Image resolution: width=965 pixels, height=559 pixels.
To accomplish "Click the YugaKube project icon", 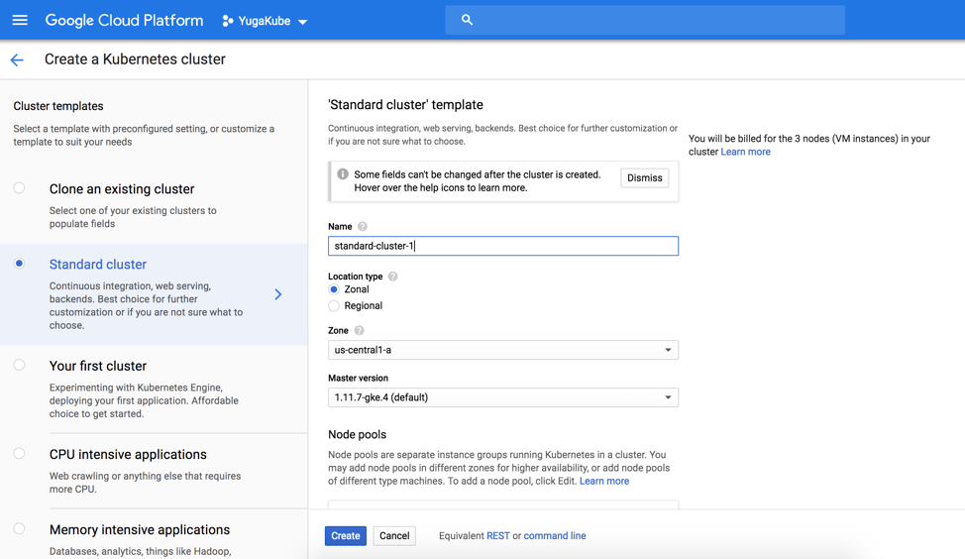I will [x=228, y=21].
